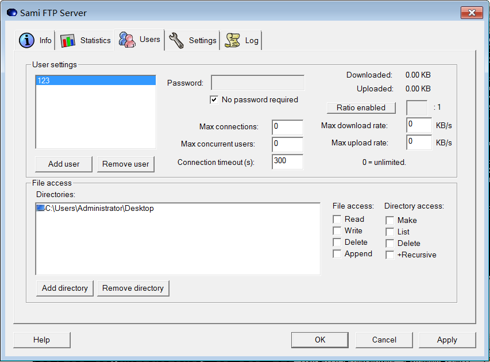
Task: Open the Statistics tab
Action: [84, 40]
